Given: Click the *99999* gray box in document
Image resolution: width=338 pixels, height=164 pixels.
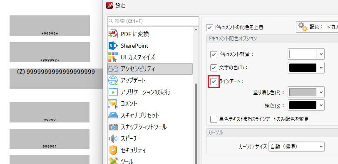Looking at the screenshot, I should pos(50,25).
